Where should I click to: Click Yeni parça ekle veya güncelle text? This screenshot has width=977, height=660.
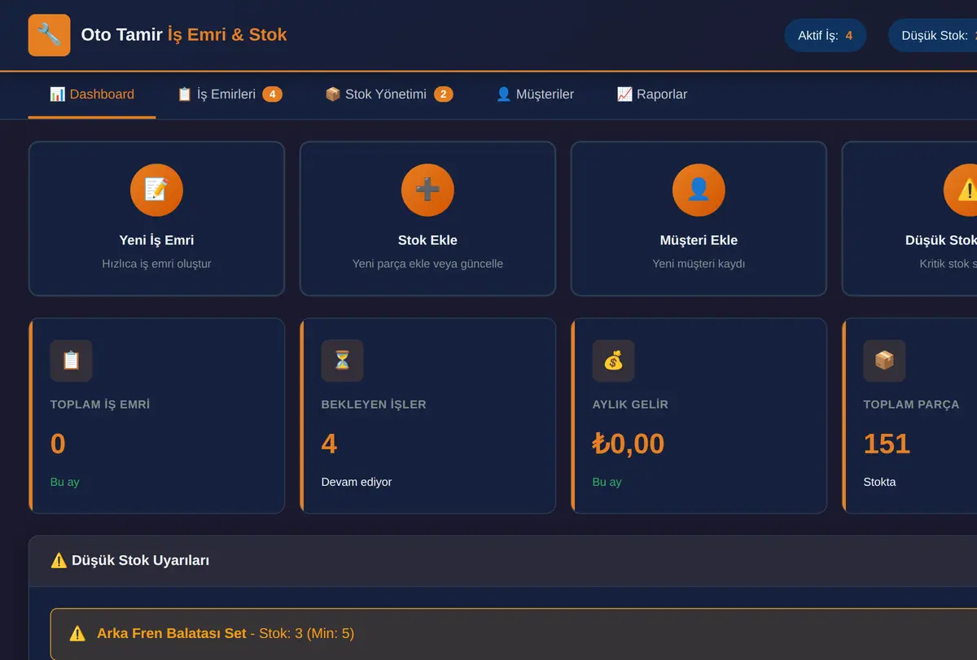pyautogui.click(x=427, y=264)
